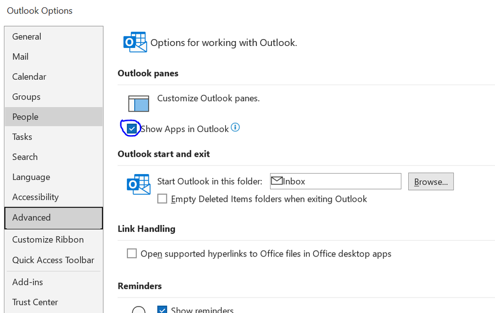Click info icon next to Show Apps

click(235, 128)
